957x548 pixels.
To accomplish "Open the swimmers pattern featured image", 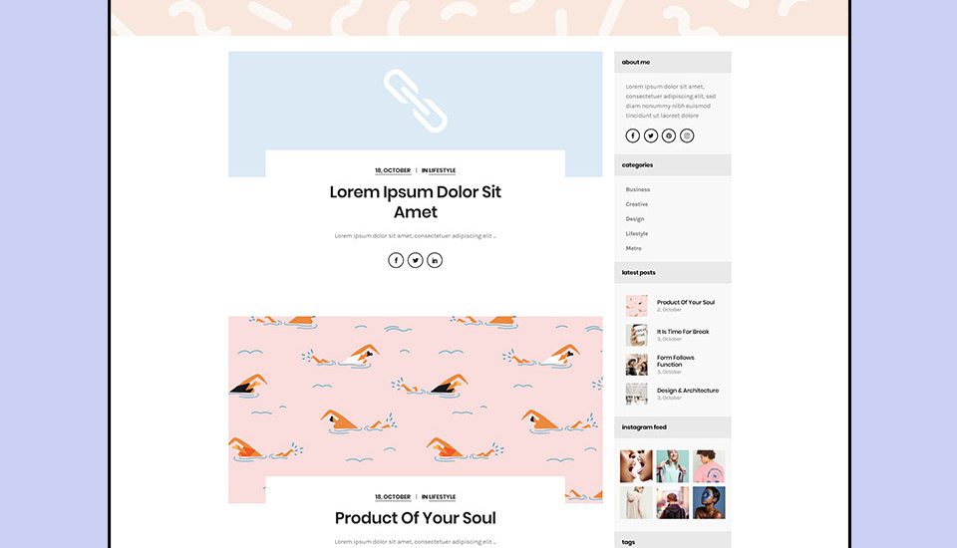I will [x=416, y=397].
